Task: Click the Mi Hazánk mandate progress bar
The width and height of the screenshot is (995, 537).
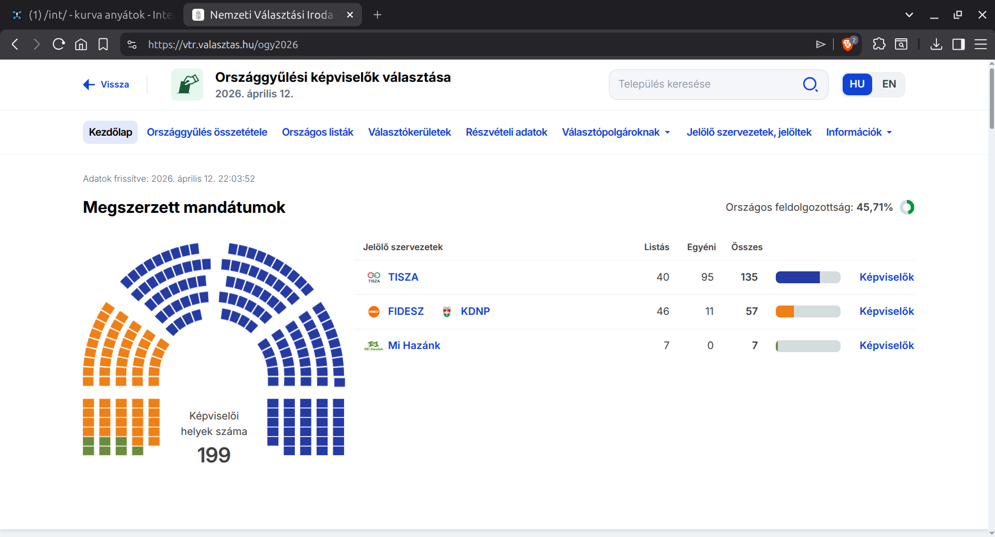Action: point(808,346)
